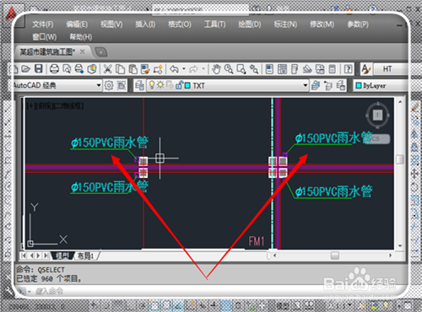Expand the TXT layer dropdown arrow
422x312 pixels.
tap(306, 85)
